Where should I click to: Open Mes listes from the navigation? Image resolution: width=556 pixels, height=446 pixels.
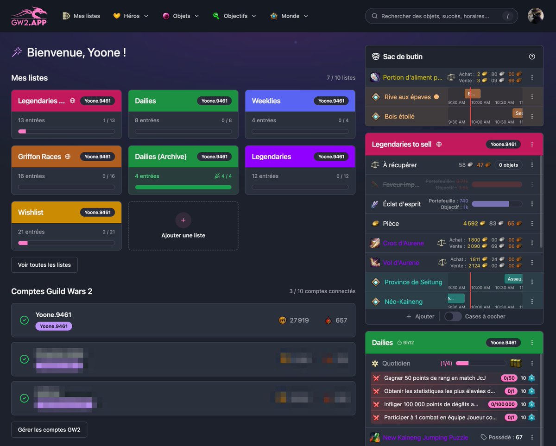click(x=81, y=16)
